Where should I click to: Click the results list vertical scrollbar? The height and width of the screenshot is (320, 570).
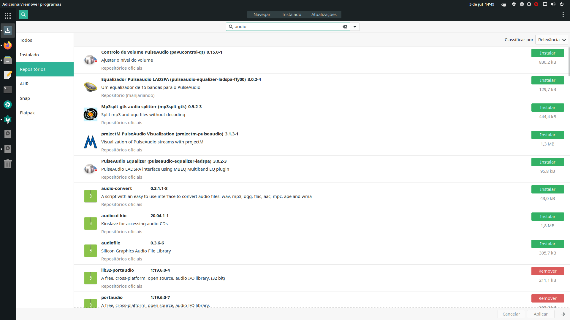point(569,62)
